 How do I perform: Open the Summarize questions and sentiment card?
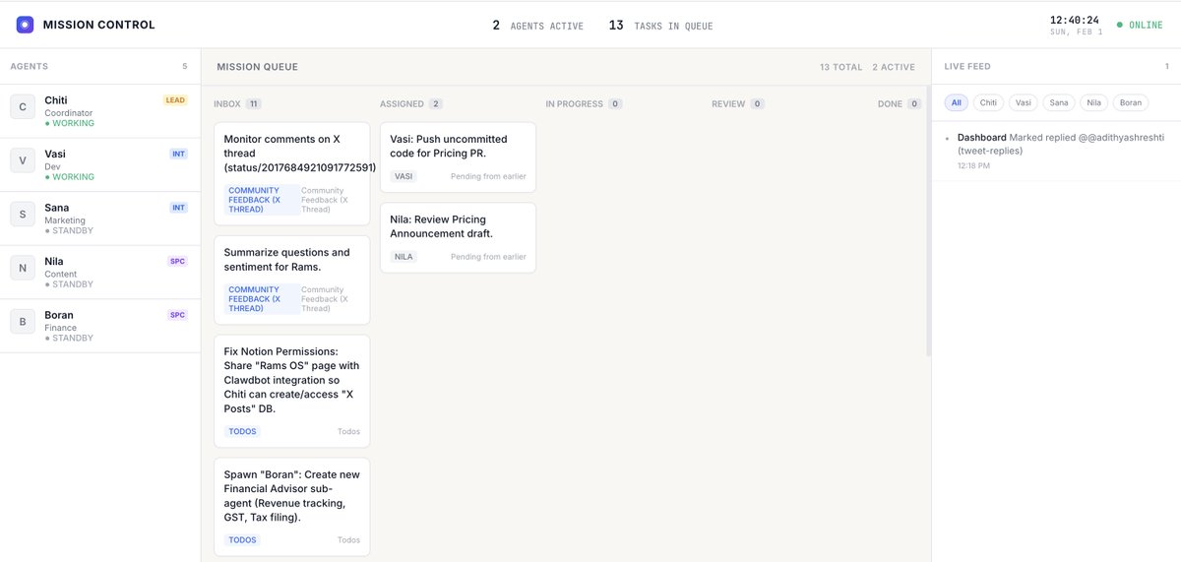291,280
